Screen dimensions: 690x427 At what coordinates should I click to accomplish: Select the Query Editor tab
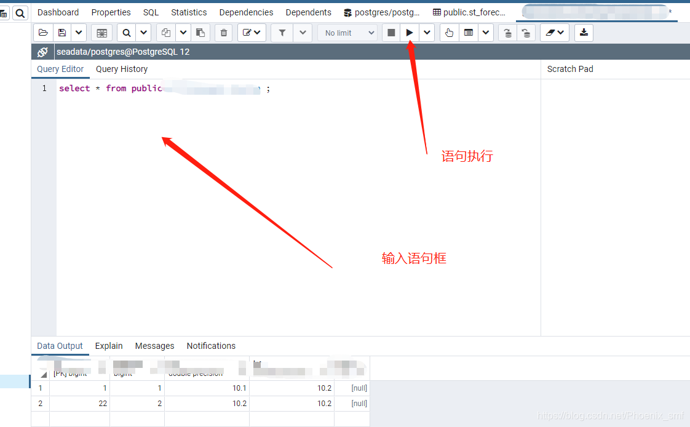[x=60, y=69]
